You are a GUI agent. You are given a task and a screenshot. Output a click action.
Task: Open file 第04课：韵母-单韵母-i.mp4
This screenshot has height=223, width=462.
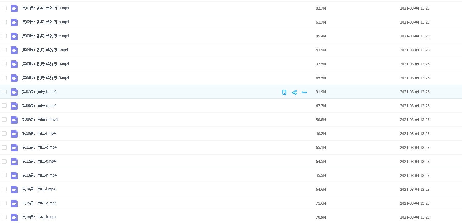click(x=45, y=50)
